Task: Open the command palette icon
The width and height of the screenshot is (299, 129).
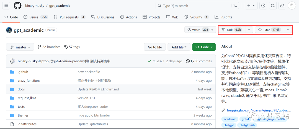Action: [x=235, y=6]
